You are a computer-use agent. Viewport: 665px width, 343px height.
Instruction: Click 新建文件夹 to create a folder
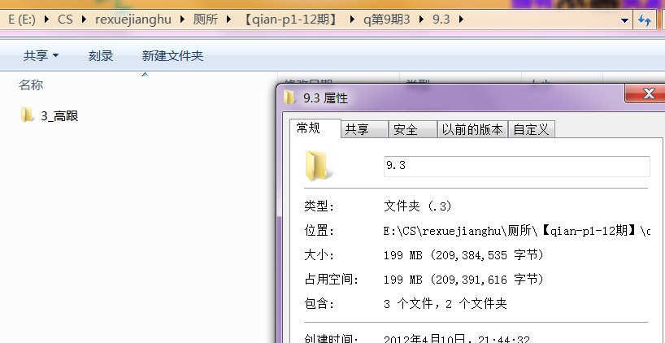(x=172, y=56)
